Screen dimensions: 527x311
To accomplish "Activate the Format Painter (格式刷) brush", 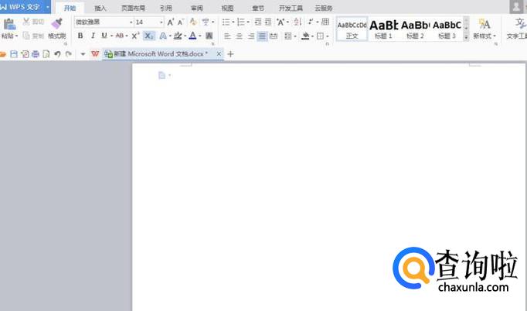I will 57,24.
